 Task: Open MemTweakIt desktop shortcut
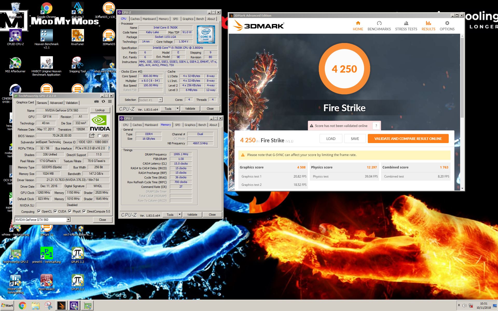[x=46, y=282]
